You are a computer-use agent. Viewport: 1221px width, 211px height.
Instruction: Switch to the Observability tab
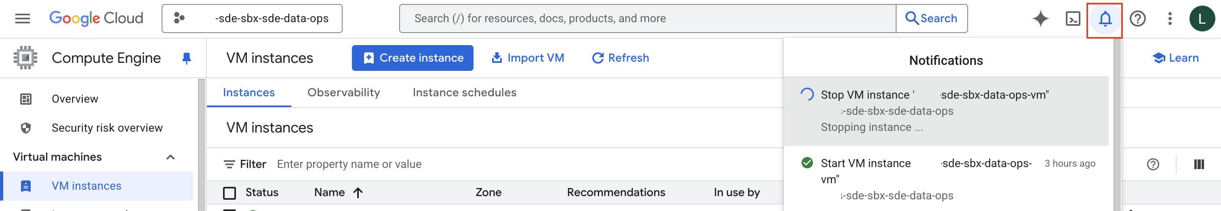click(344, 93)
